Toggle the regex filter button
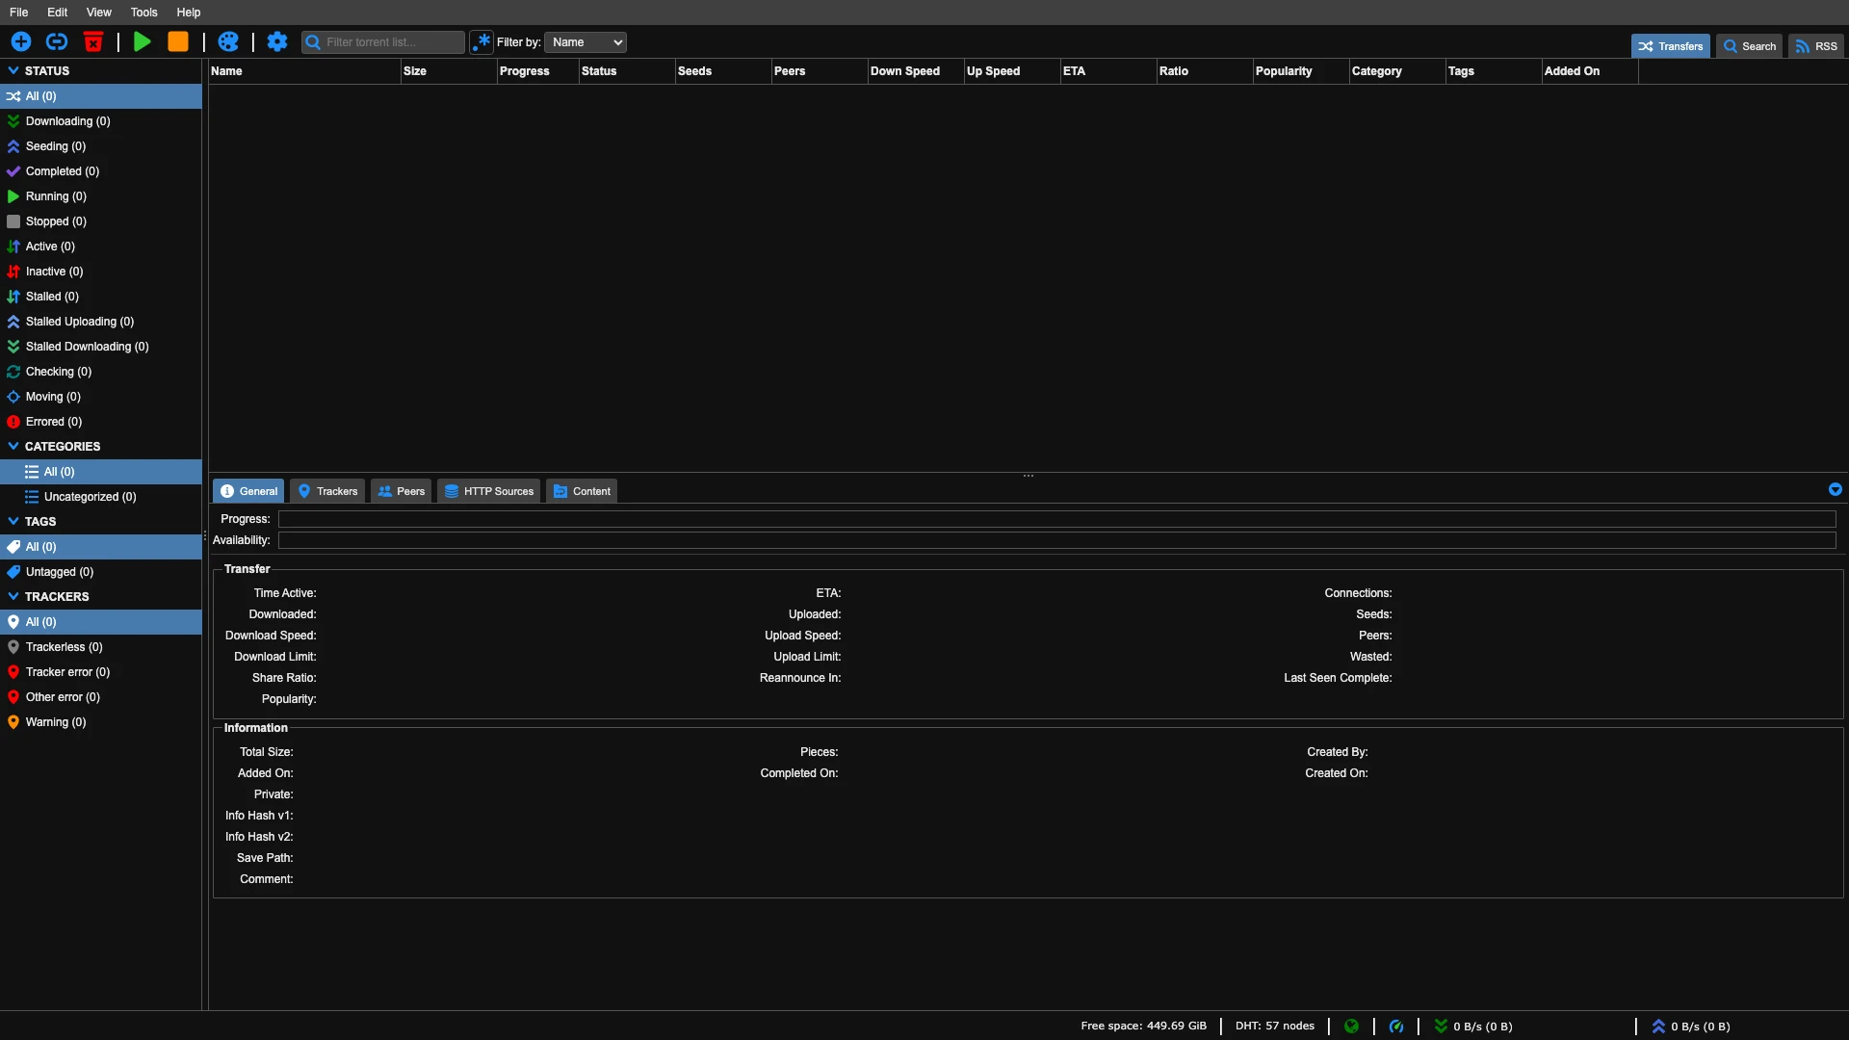The height and width of the screenshot is (1040, 1849). (x=481, y=42)
